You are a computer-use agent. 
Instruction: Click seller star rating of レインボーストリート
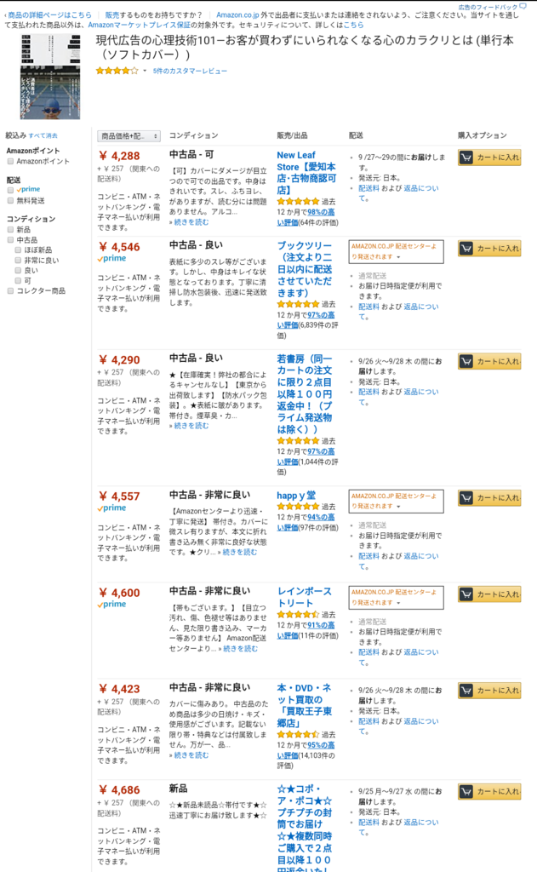[298, 615]
